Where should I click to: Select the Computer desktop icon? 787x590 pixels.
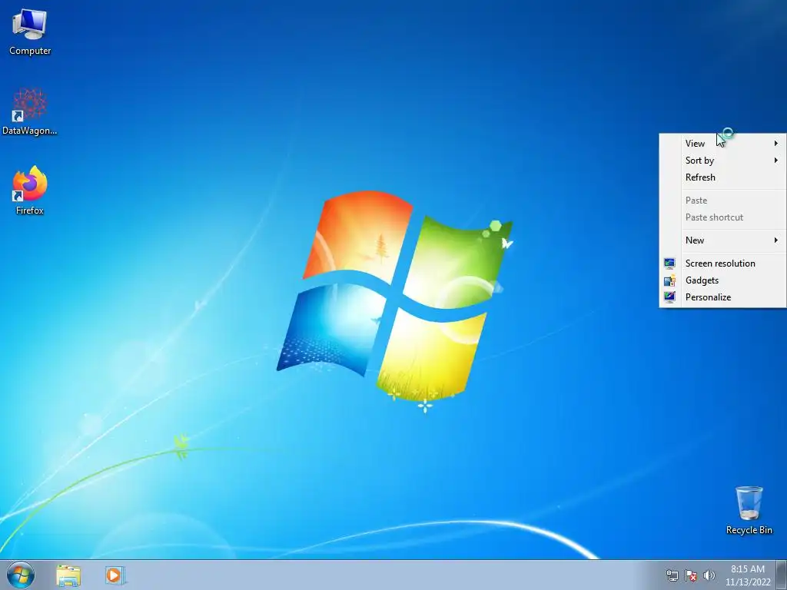30,32
